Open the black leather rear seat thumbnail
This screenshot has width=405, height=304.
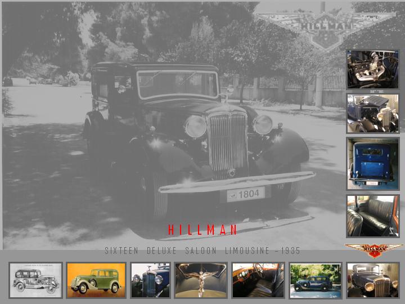pos(373,216)
